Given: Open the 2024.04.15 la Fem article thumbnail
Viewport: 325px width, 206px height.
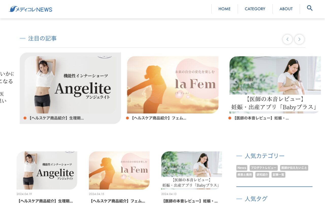Looking at the screenshot, I should coord(119,170).
